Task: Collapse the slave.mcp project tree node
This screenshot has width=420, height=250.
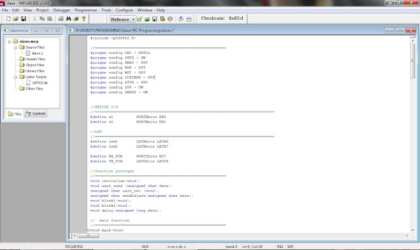Action: [x=9, y=41]
